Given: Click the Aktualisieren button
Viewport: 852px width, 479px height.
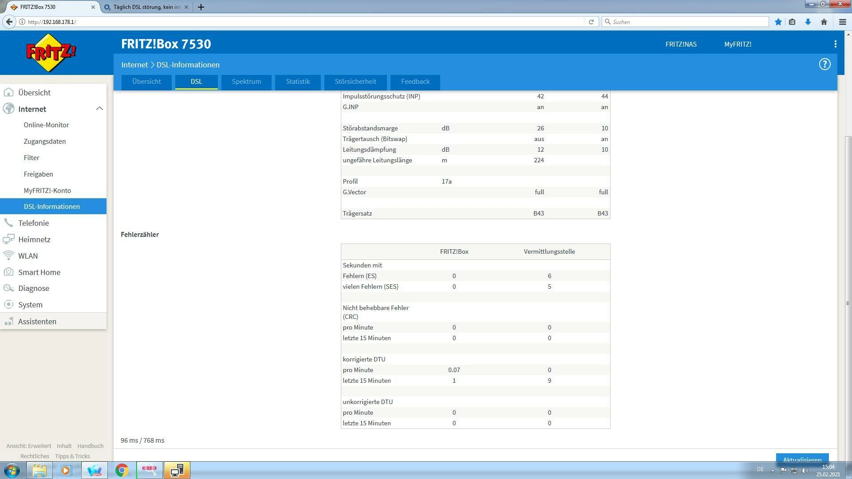Looking at the screenshot, I should point(802,459).
